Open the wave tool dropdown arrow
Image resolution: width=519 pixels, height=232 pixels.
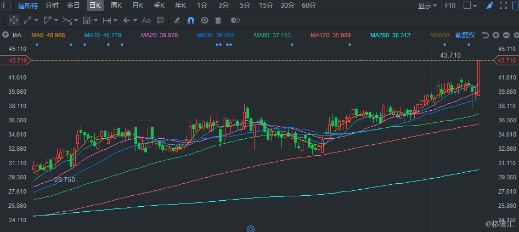tap(76, 20)
